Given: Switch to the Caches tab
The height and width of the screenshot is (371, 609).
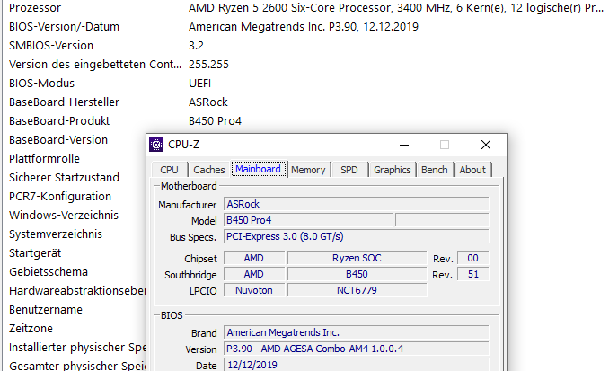Looking at the screenshot, I should (209, 170).
